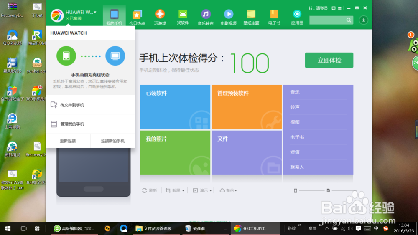Click the 重新连接 button

[x=68, y=141]
